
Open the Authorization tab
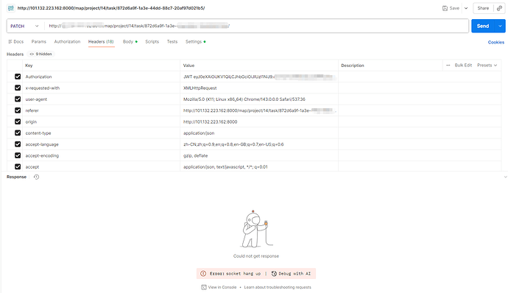(x=67, y=41)
